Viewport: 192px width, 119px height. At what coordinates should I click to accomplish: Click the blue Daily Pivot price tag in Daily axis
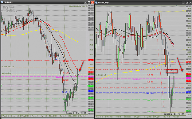[189, 92]
